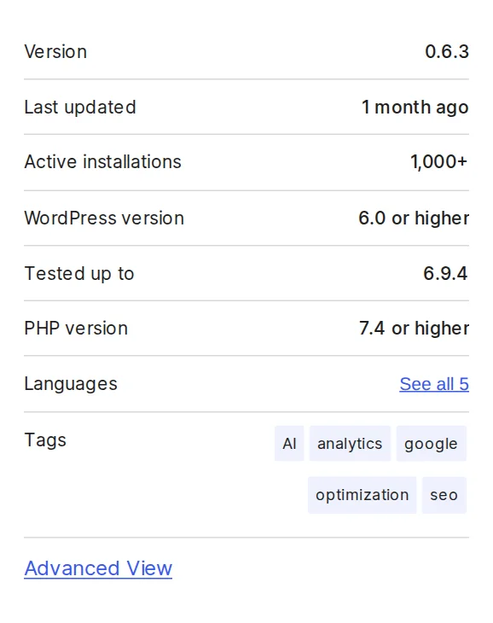Click the WordPress version label
This screenshot has height=623, width=493.
point(104,218)
